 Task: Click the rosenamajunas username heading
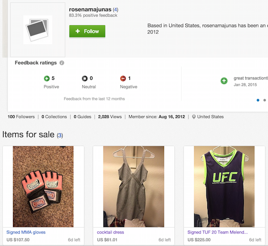[90, 9]
